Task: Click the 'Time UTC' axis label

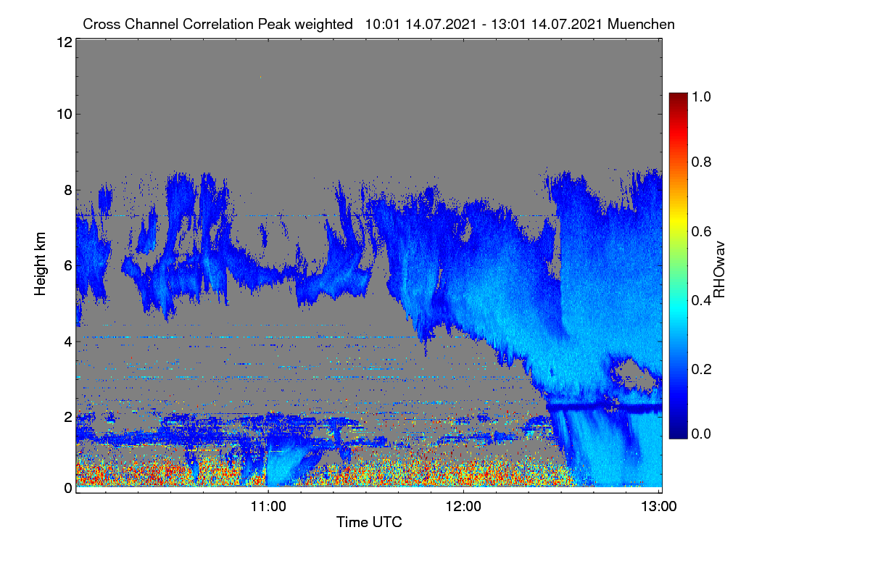Action: (369, 522)
